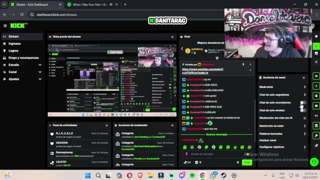
Task: Mute the Spotify tab audio icon
Action: pos(111,4)
